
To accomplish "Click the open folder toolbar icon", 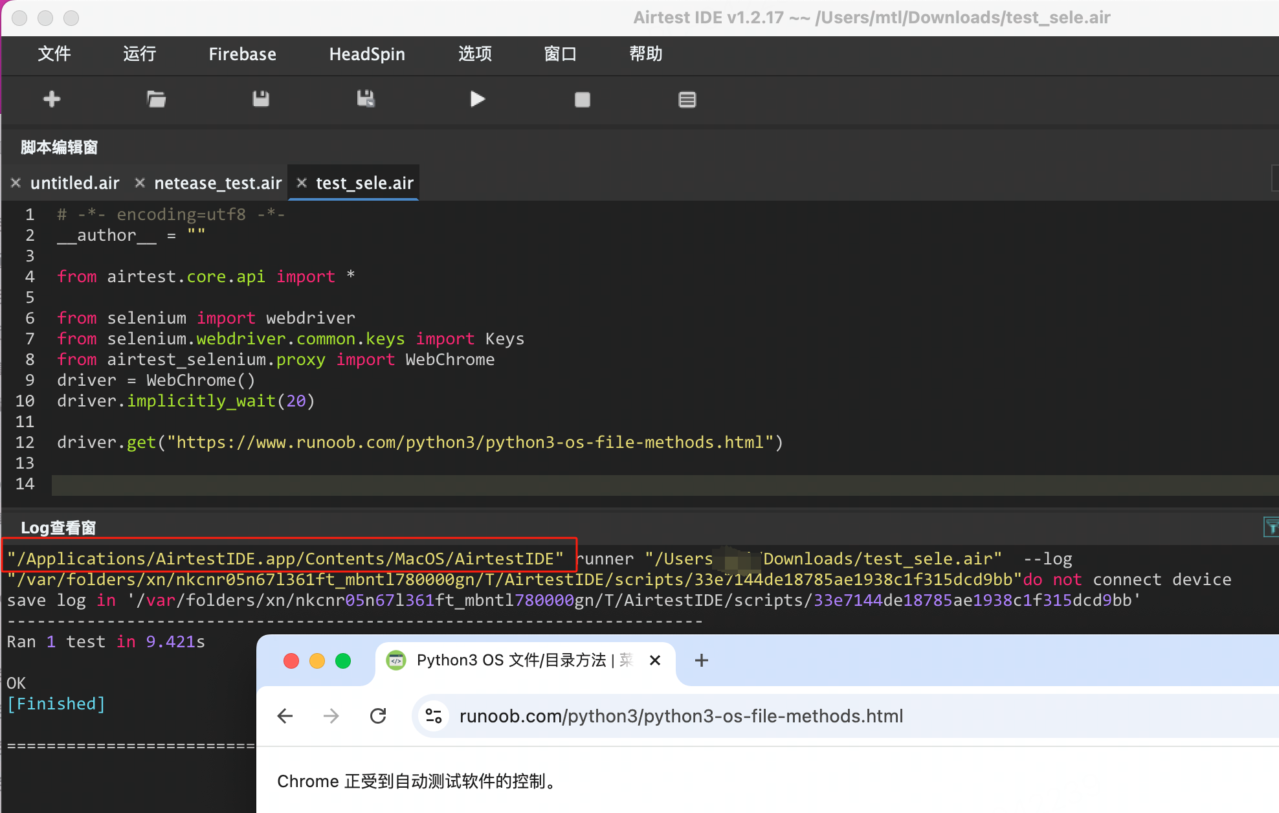I will point(156,99).
